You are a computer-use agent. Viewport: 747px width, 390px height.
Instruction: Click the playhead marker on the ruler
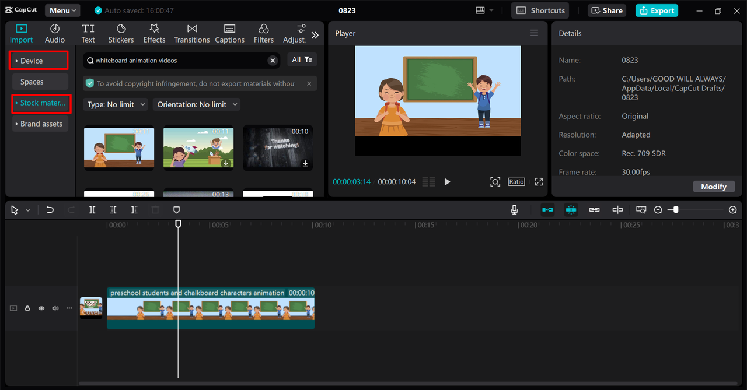pos(179,224)
